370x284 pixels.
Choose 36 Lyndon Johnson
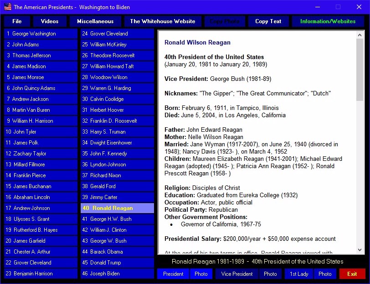pyautogui.click(x=117, y=164)
